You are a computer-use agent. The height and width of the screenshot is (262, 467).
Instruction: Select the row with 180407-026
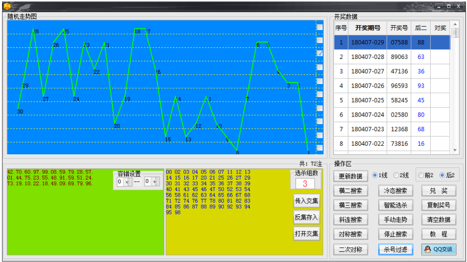click(392, 86)
